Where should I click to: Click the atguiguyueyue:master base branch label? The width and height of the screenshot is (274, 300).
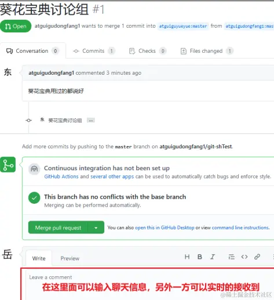(x=183, y=26)
